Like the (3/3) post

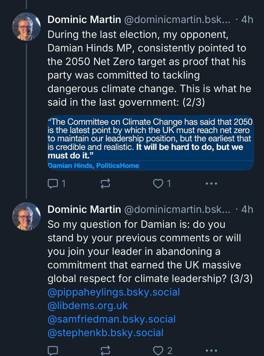(158, 350)
